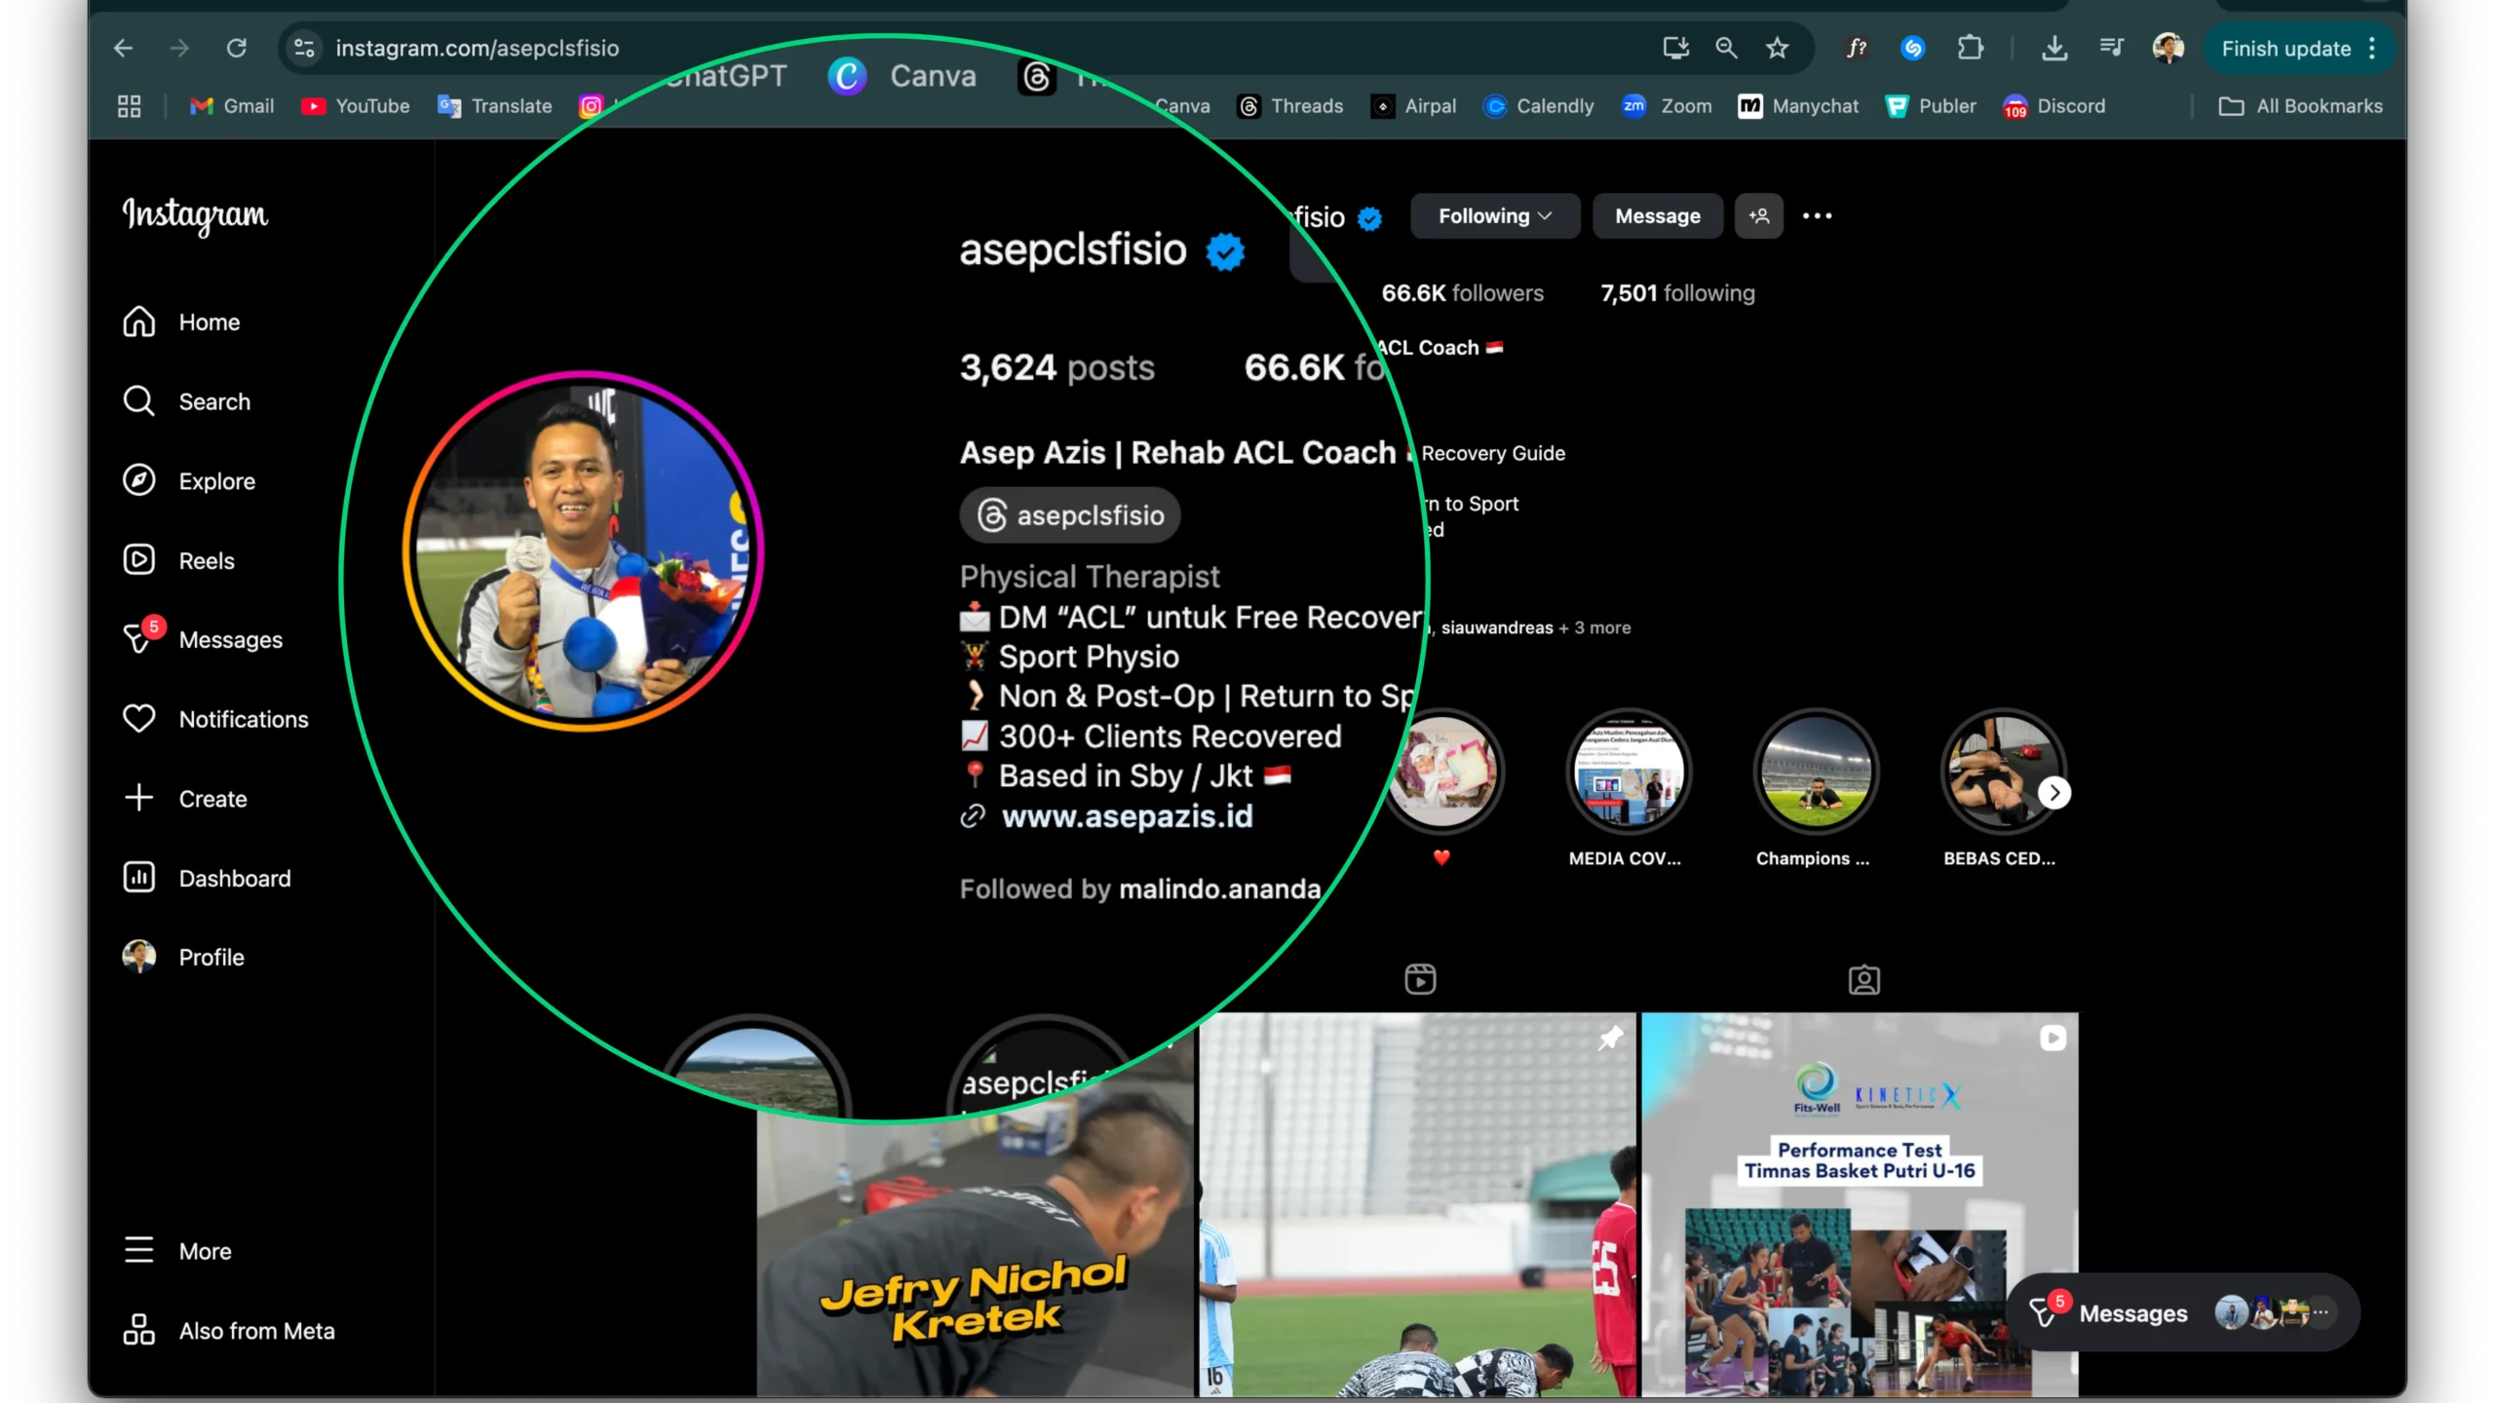The width and height of the screenshot is (2495, 1403).
Task: Open the pinned football field post
Action: tap(1418, 1205)
